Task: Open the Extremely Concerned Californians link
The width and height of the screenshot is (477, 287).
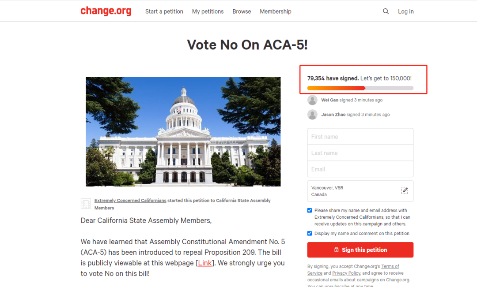Action: 130,201
